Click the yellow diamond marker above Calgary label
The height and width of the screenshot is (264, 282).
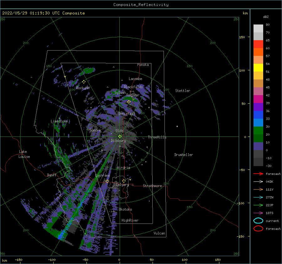pos(124,181)
